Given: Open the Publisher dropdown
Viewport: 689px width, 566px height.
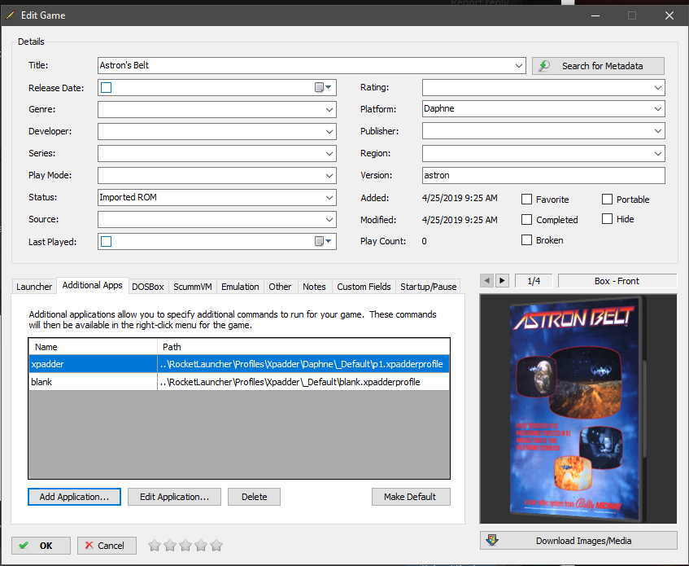Looking at the screenshot, I should point(658,130).
